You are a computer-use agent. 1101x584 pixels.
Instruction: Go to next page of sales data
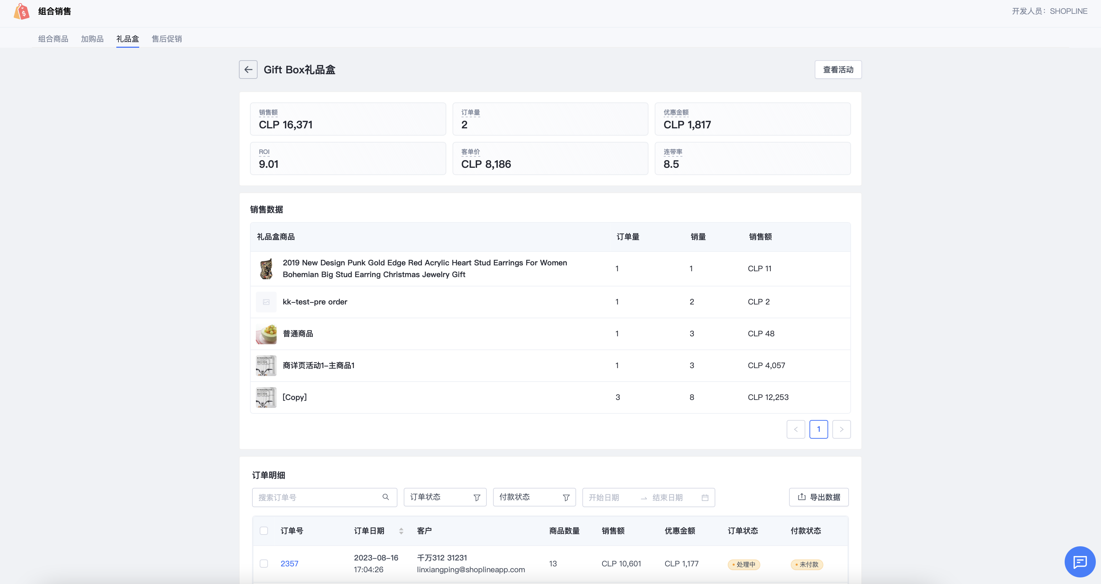click(x=841, y=429)
